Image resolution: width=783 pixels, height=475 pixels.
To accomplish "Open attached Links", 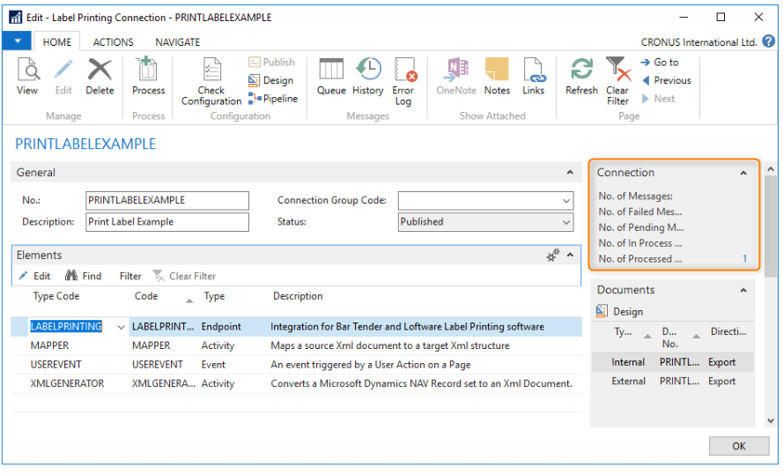I will 534,76.
